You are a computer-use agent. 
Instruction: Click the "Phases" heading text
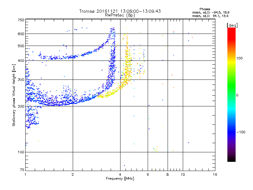tap(205, 9)
